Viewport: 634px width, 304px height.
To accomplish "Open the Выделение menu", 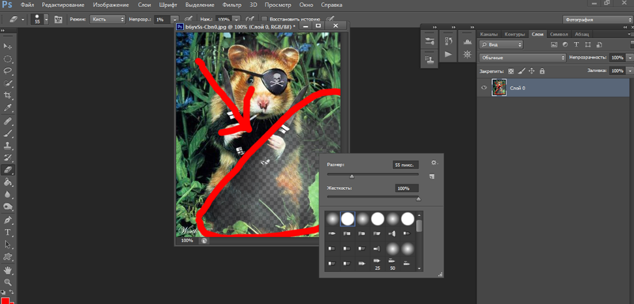I will pos(201,6).
